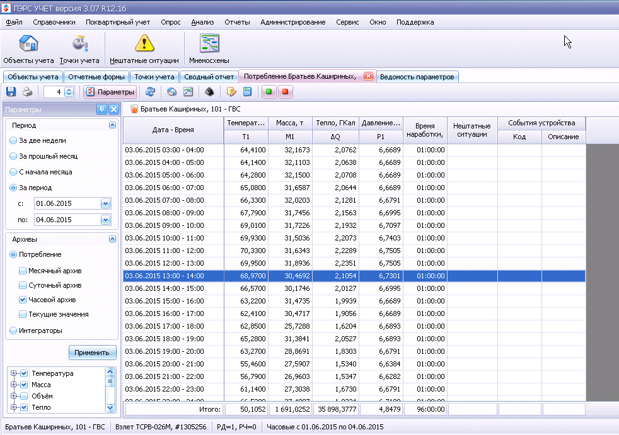Switch to Сводный отчет tab
Viewport: 619px width, 435px height.
209,77
